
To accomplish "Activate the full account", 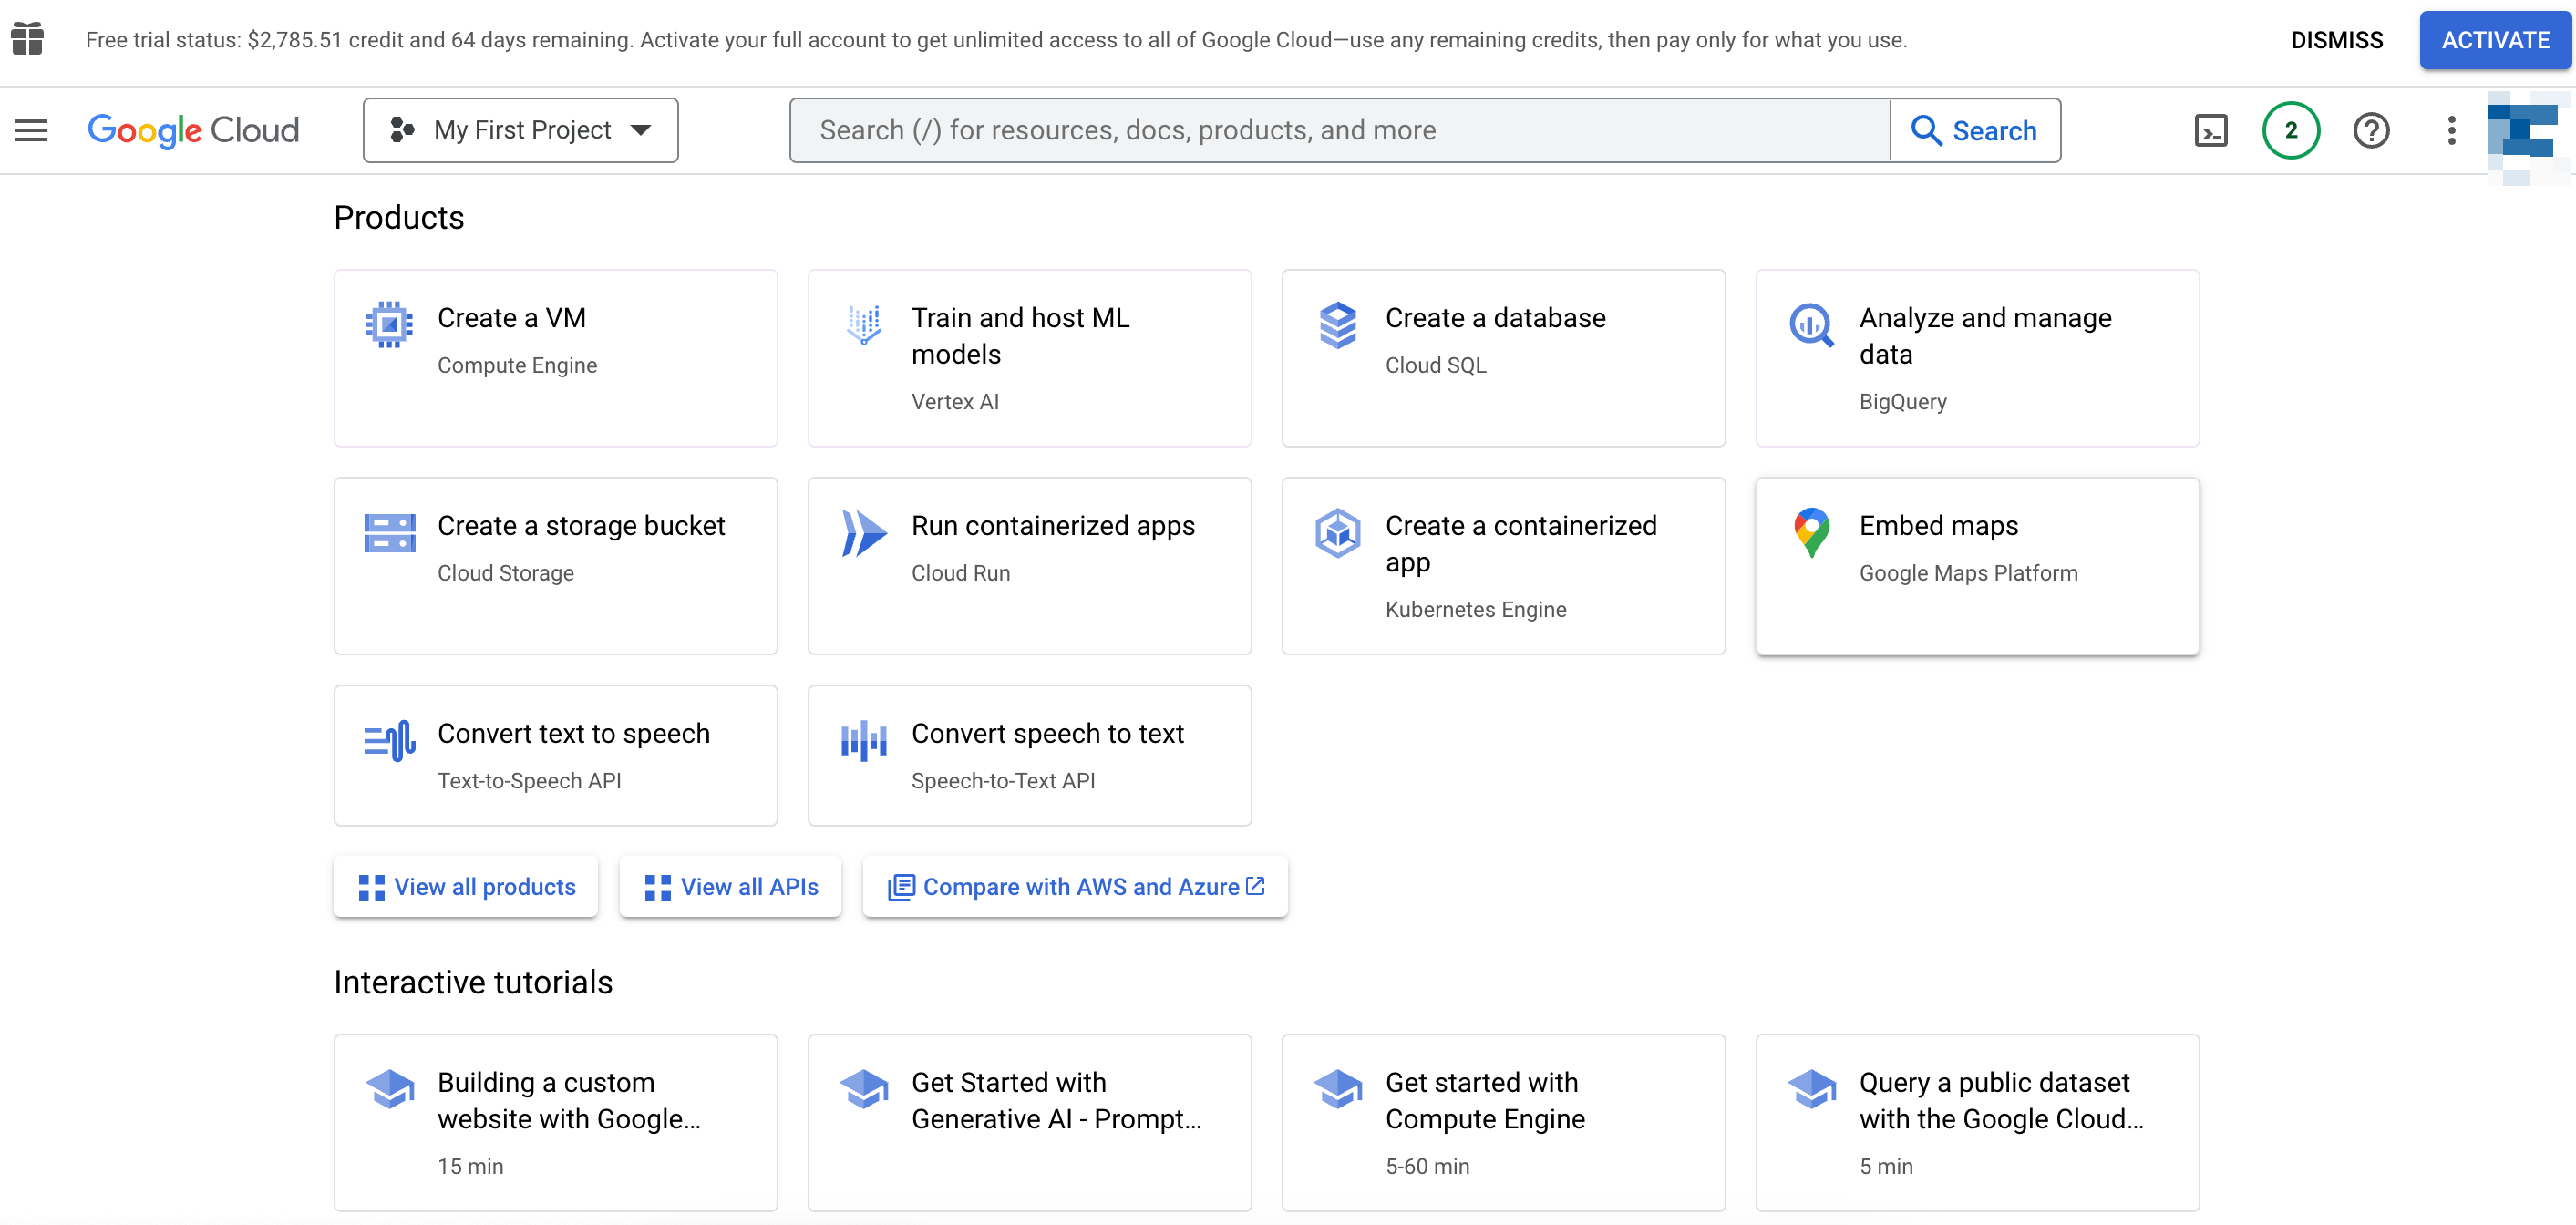I will [2495, 40].
